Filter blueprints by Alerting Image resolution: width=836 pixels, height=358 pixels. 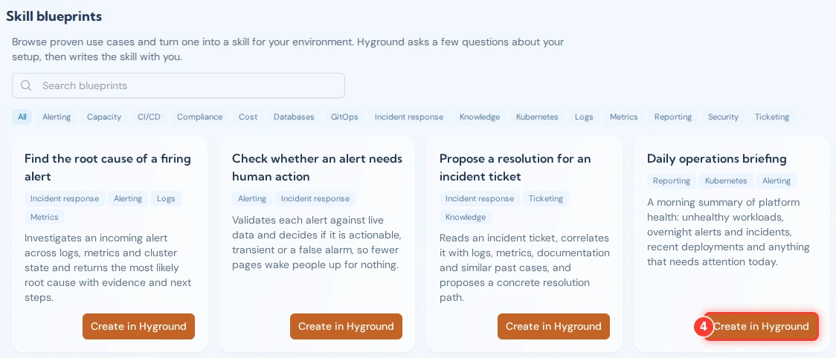pyautogui.click(x=57, y=117)
